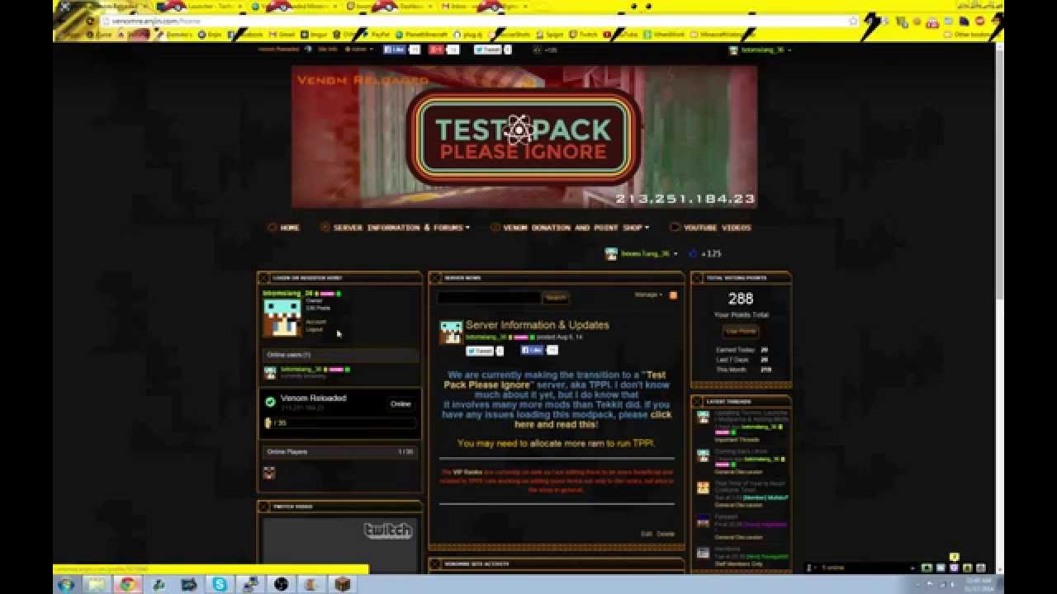
Task: Click the Search button in Server News
Action: click(x=556, y=297)
